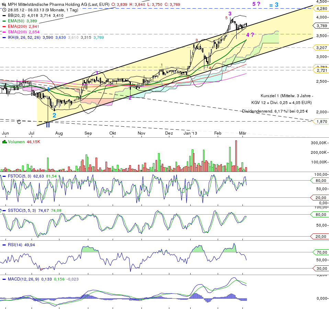329x309 pixels.
Task: Select the MACD(12,26,9) legend line icon
Action: (x=4, y=279)
